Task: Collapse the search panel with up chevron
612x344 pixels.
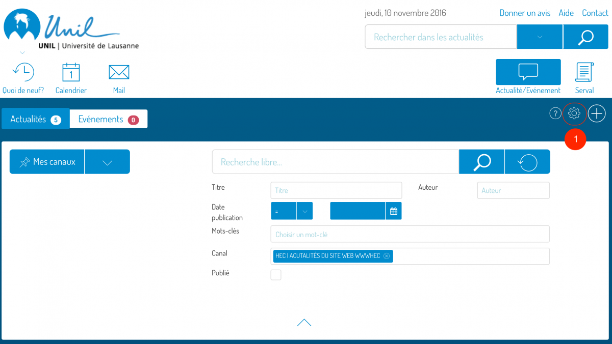Action: [304, 323]
